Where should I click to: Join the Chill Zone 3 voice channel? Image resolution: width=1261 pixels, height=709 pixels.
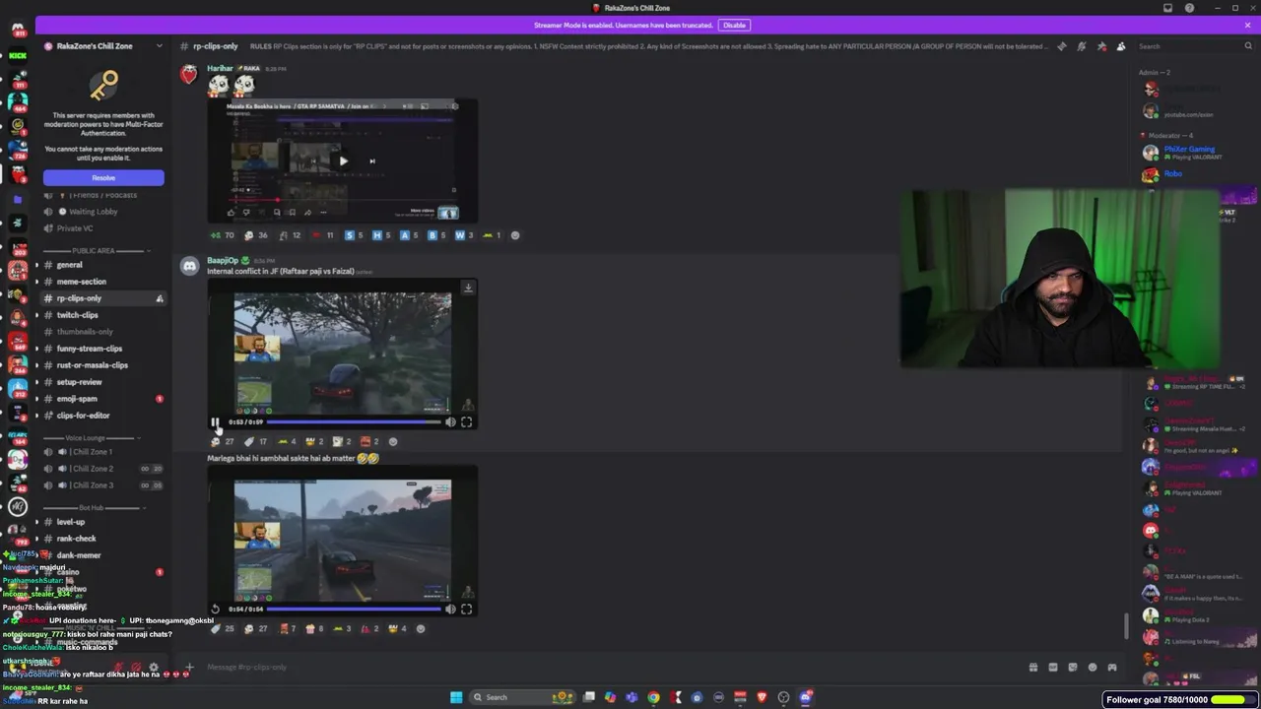(103, 485)
